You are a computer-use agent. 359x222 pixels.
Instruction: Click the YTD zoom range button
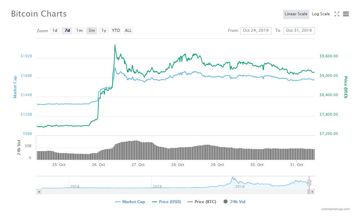click(x=116, y=30)
